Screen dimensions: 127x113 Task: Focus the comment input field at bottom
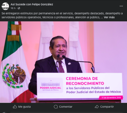coord(67,112)
